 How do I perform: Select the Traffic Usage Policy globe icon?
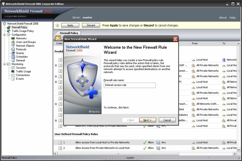point(9,31)
